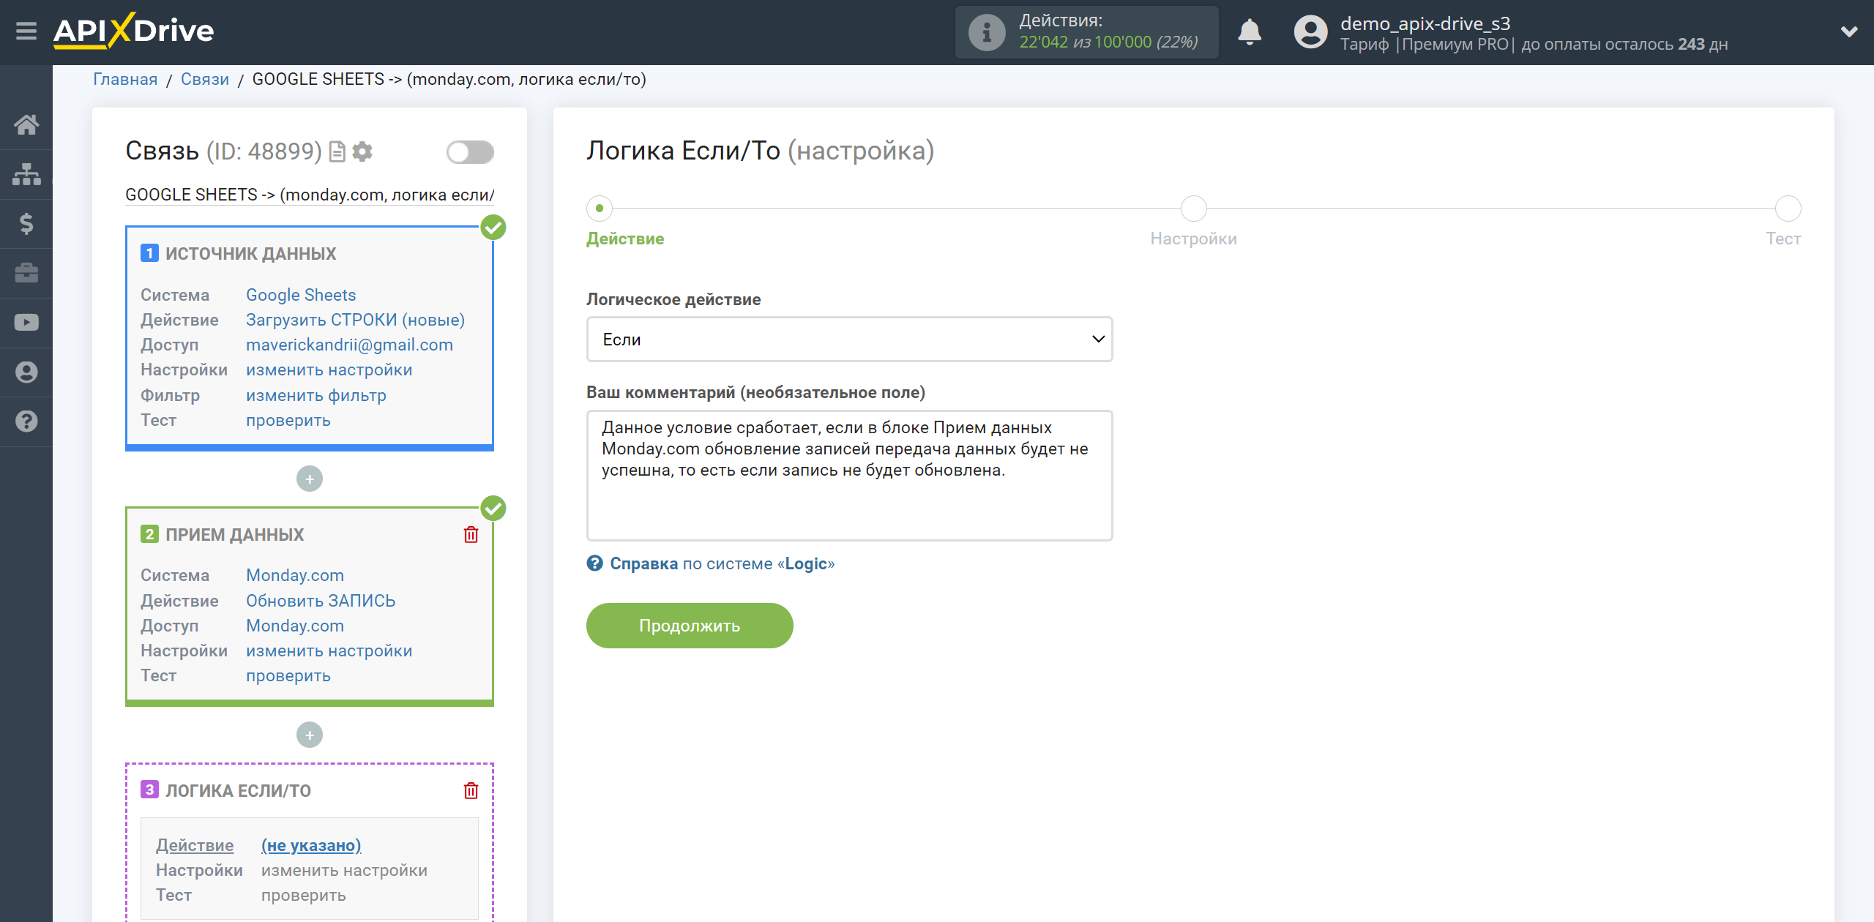
Task: Delete the ПРИЕМ ДАННЫХ block
Action: pos(471,535)
